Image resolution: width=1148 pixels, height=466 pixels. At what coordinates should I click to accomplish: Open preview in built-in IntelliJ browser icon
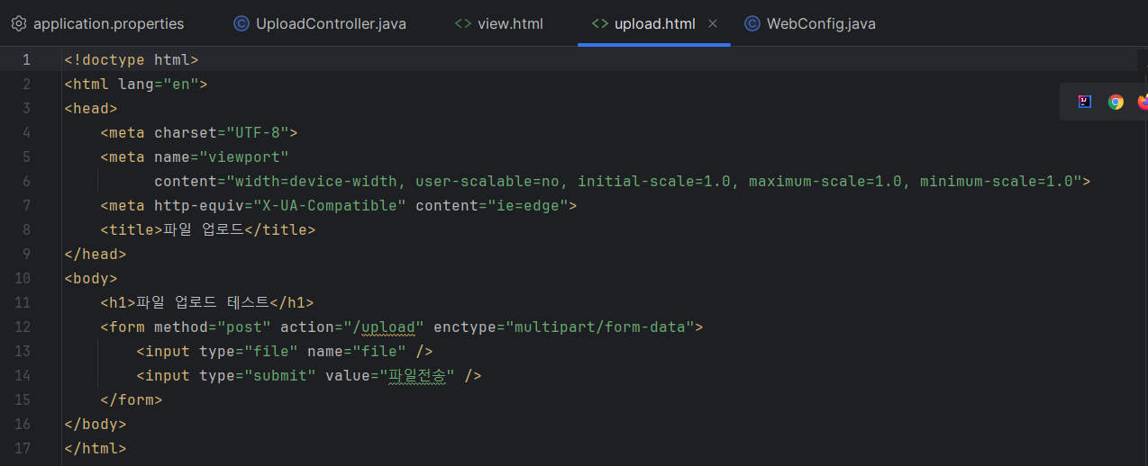1085,102
